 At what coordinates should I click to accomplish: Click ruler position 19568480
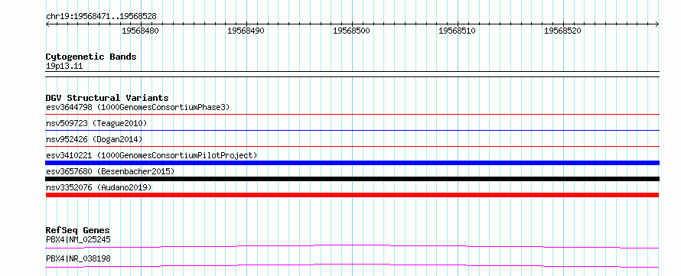(140, 31)
